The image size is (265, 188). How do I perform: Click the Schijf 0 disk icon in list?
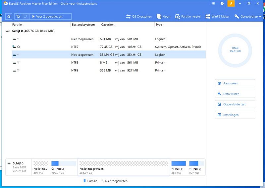[x=8, y=31]
